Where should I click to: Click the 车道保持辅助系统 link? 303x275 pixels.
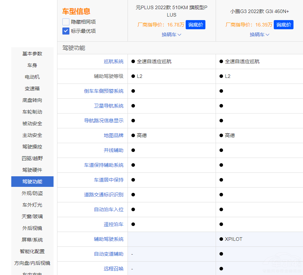[x=104, y=165]
